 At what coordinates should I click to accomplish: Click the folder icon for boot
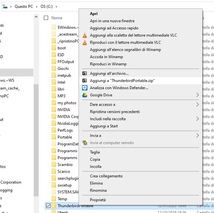54,48
